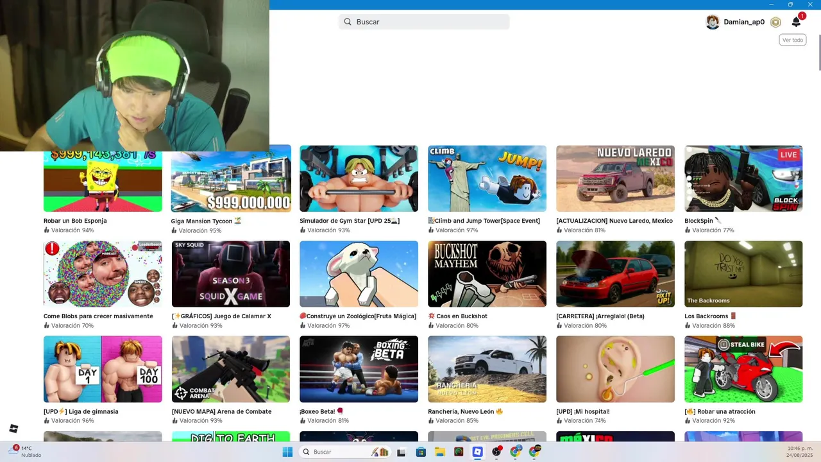The height and width of the screenshot is (462, 821).
Task: Open Ranchería, Nuevo León thumbnail
Action: pos(487,369)
